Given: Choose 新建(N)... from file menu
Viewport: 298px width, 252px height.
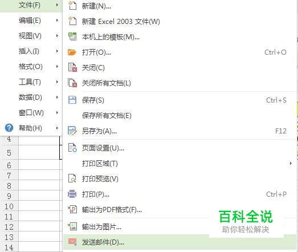Looking at the screenshot, I should (x=179, y=6).
